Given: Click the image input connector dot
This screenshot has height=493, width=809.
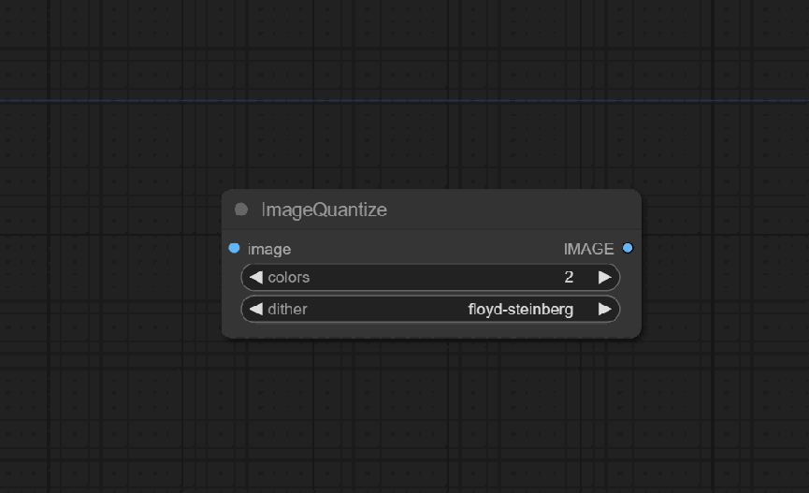Looking at the screenshot, I should 234,248.
